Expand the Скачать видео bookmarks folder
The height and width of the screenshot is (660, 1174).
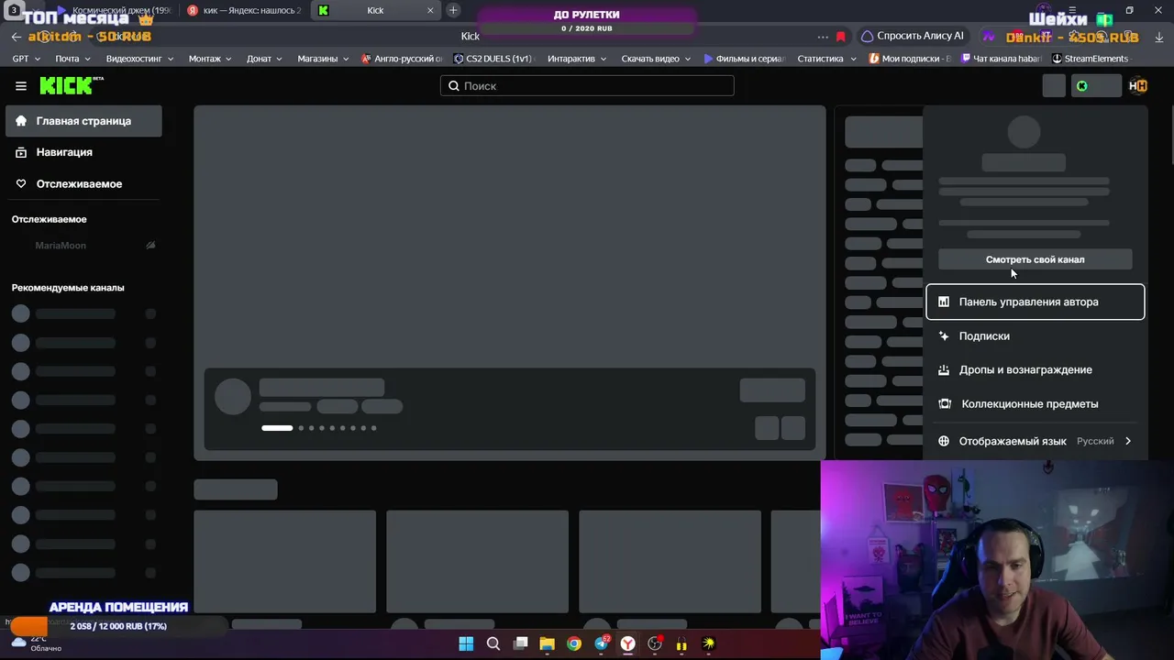tap(657, 59)
